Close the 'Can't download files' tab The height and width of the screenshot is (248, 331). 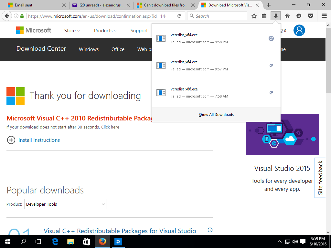click(193, 5)
